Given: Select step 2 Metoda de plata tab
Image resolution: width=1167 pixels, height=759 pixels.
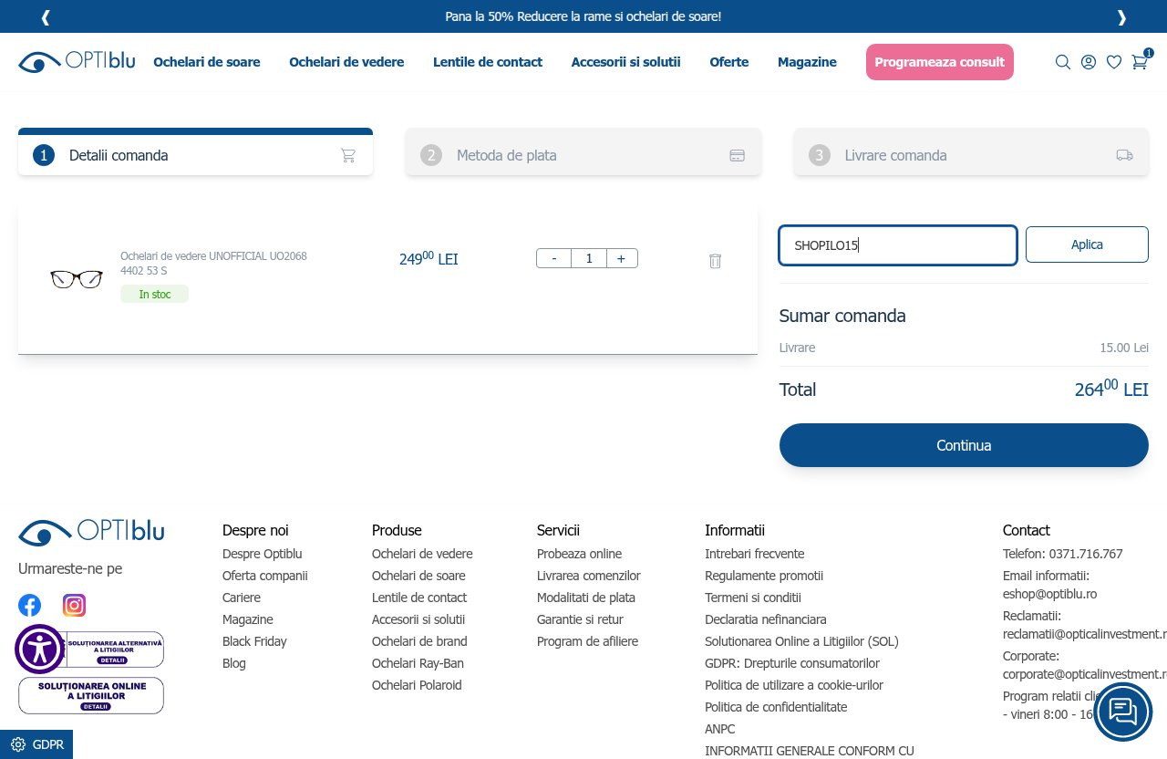Looking at the screenshot, I should coord(583,152).
